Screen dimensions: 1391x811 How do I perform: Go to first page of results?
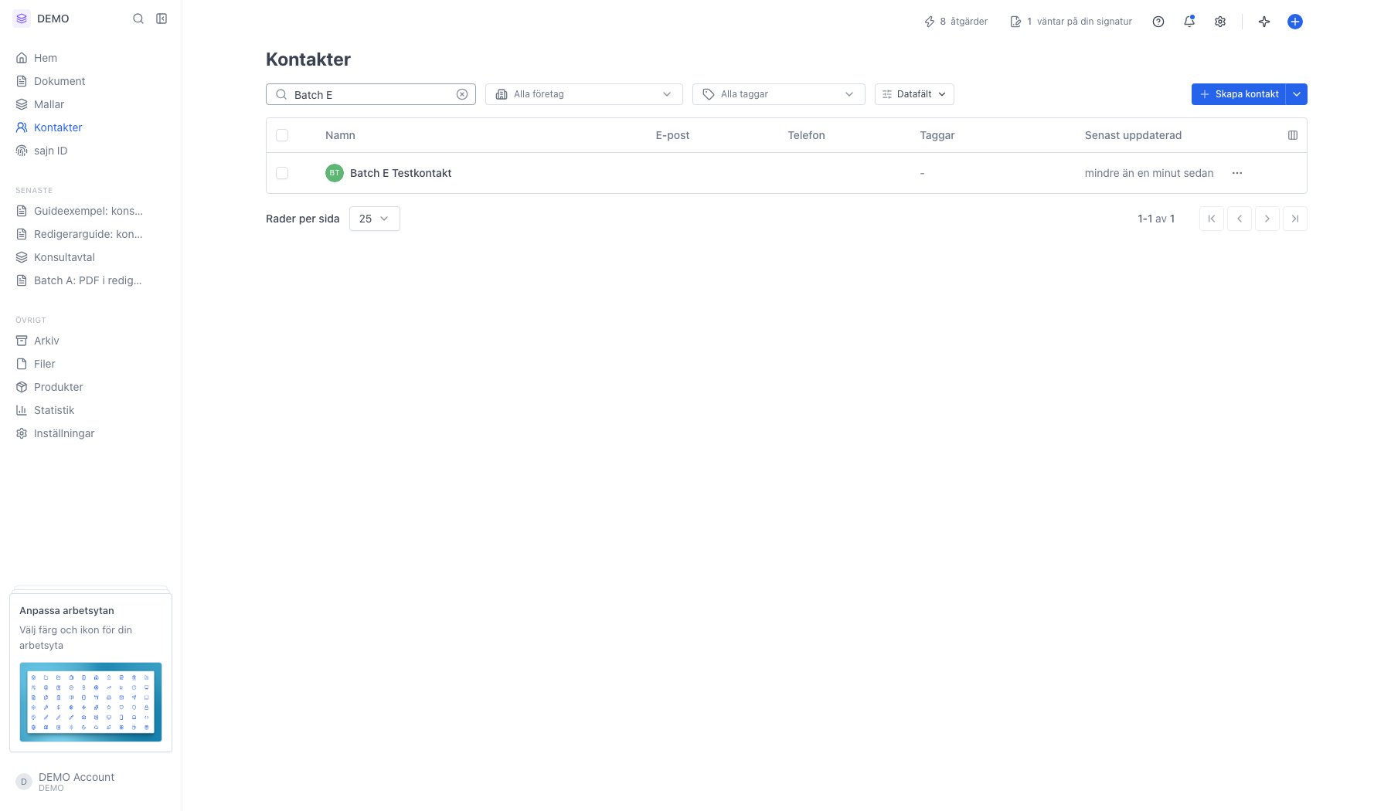coord(1212,219)
